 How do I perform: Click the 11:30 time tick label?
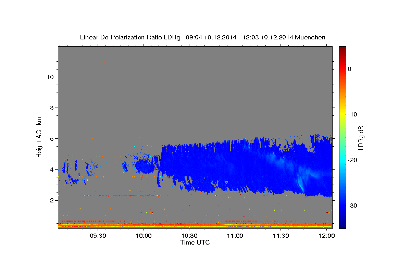(281, 236)
